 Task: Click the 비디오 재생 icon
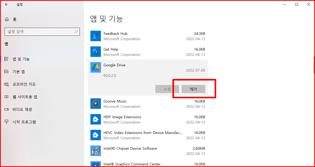pyautogui.click(x=7, y=109)
